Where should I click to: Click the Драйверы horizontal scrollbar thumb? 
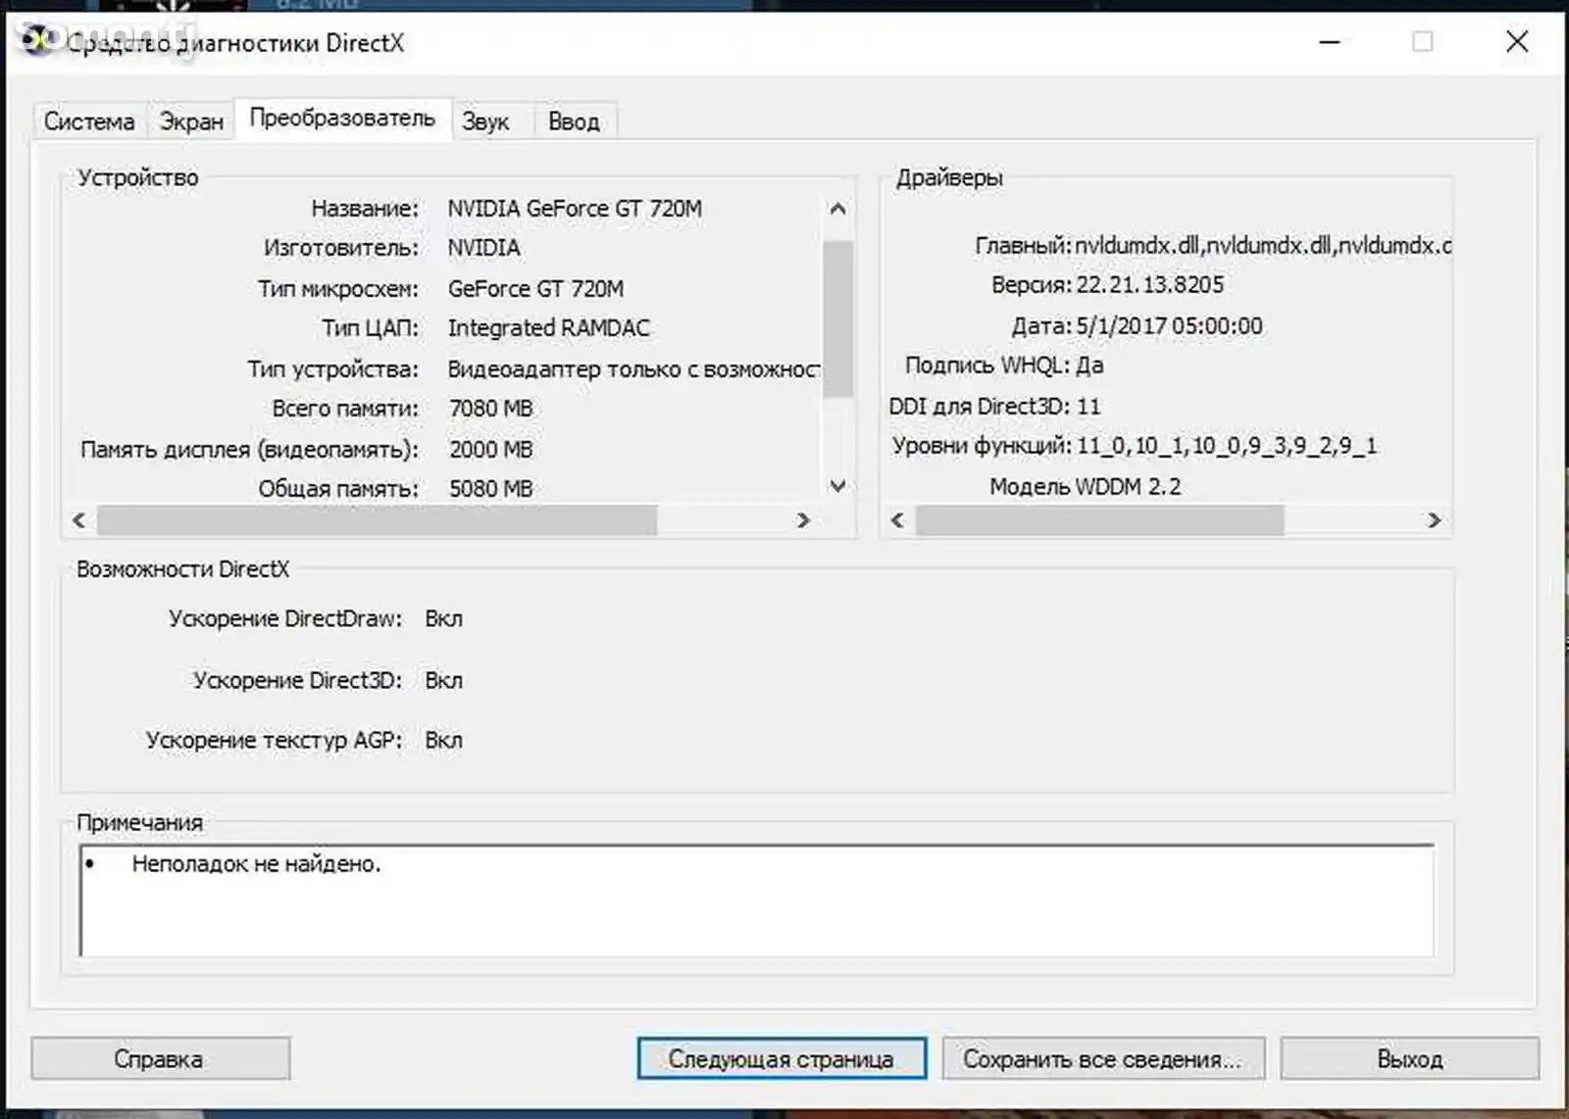click(1099, 520)
